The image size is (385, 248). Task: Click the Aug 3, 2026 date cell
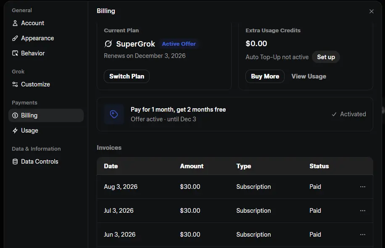pos(121,187)
